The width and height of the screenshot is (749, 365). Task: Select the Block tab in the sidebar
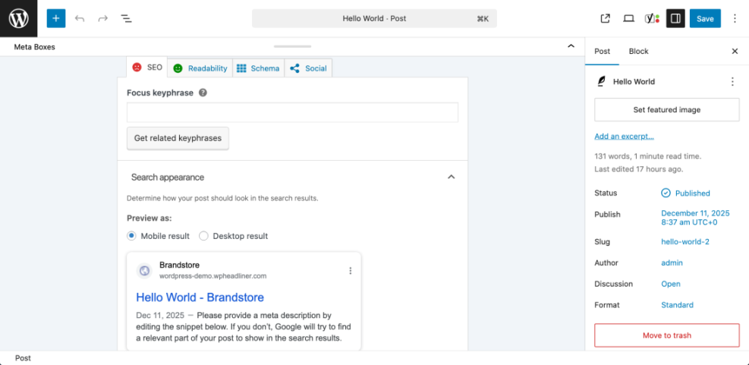point(639,51)
